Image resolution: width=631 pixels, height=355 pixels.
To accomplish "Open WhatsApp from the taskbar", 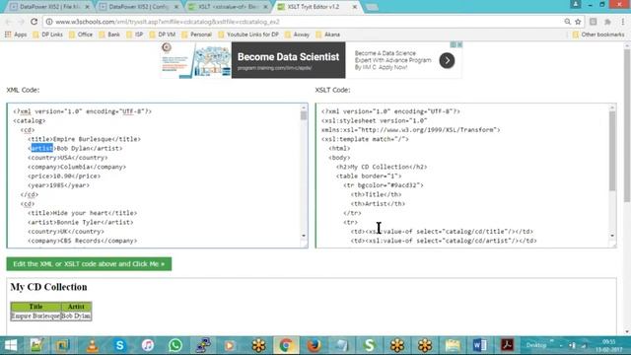I will pyautogui.click(x=175, y=345).
